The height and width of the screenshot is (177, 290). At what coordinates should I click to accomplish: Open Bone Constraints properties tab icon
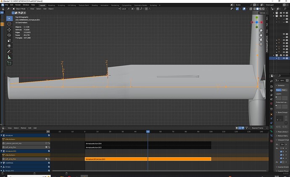[x=272, y=136]
